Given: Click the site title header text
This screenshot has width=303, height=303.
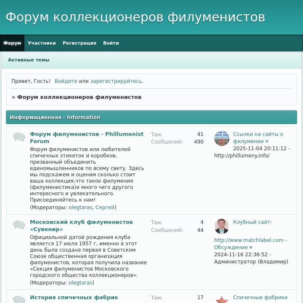Looking at the screenshot, I should (x=135, y=17).
